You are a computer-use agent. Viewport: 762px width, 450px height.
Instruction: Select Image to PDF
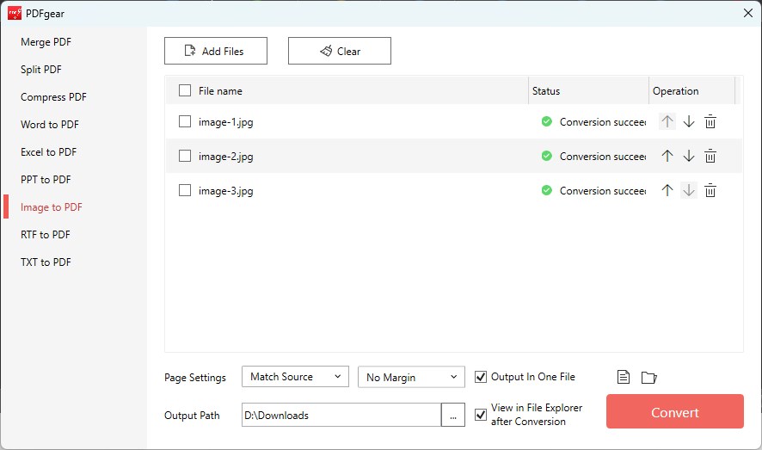52,207
